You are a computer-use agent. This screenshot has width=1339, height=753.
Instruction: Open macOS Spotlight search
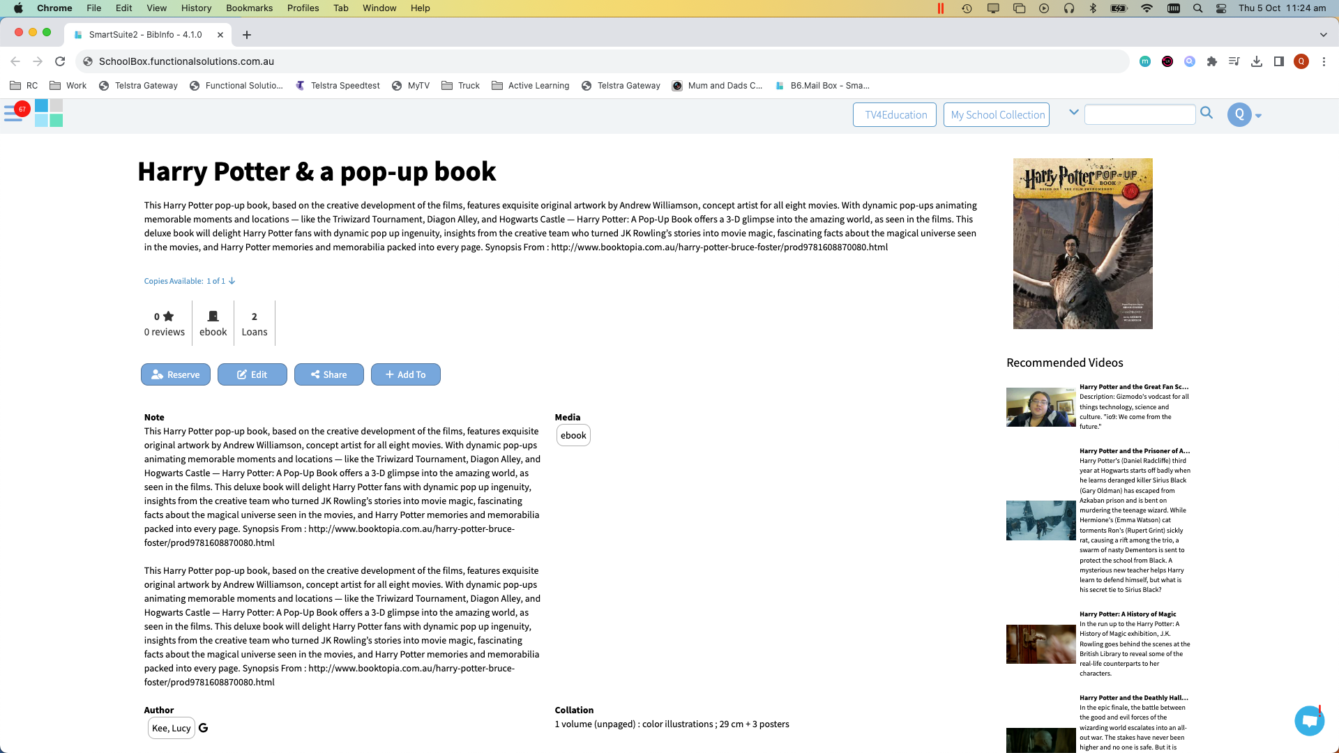coord(1197,8)
